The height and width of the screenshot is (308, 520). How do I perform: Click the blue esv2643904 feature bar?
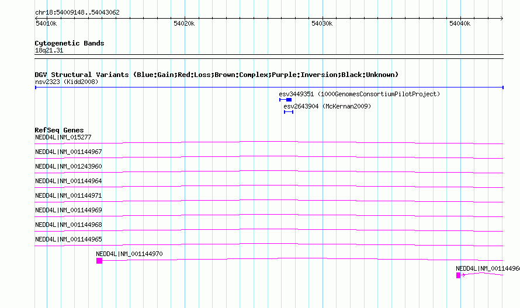pos(289,112)
